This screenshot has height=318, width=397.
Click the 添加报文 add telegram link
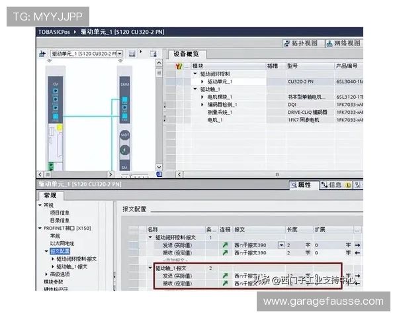[175, 260]
